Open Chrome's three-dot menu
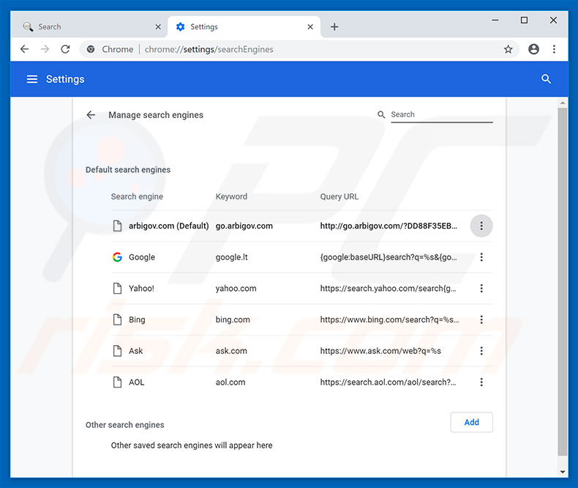This screenshot has width=578, height=488. (554, 49)
